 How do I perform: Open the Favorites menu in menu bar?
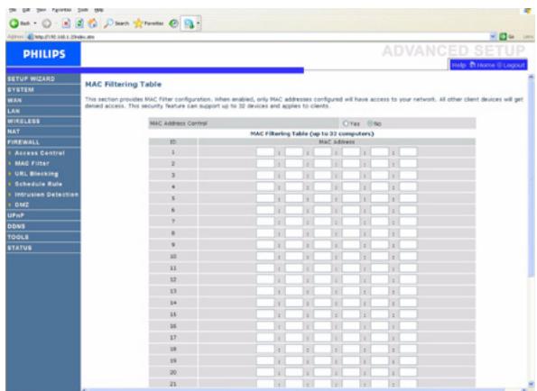point(61,10)
